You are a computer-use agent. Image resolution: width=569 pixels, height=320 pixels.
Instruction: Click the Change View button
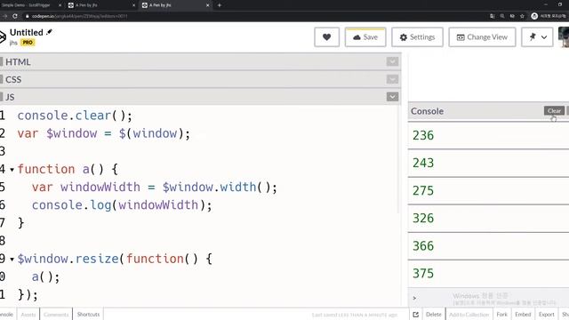pos(482,37)
